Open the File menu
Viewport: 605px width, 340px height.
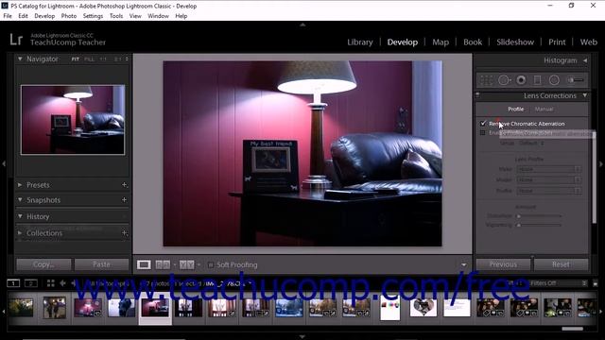point(8,16)
